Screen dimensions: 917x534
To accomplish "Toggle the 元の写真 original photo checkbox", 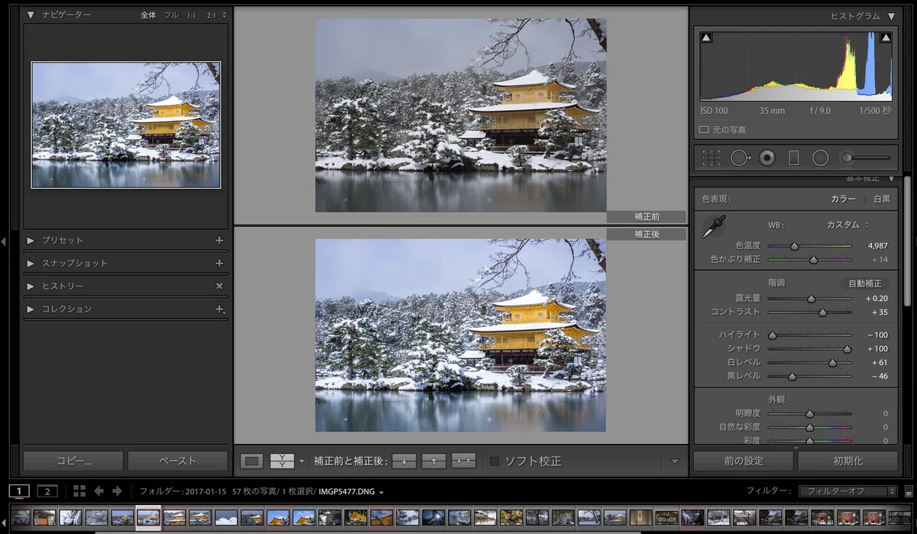I will coord(704,130).
